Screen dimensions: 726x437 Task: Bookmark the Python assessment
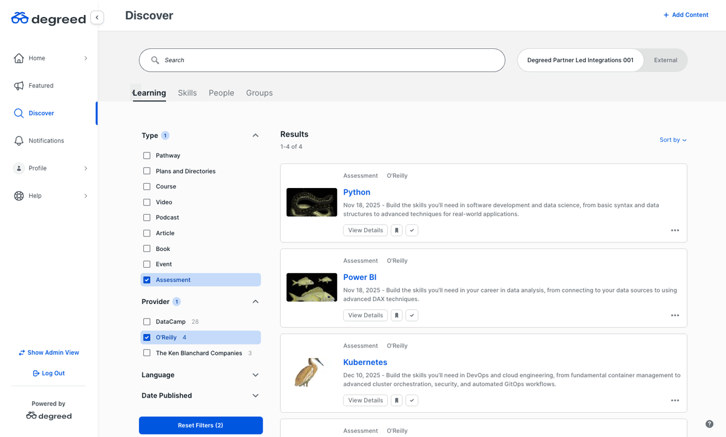396,230
